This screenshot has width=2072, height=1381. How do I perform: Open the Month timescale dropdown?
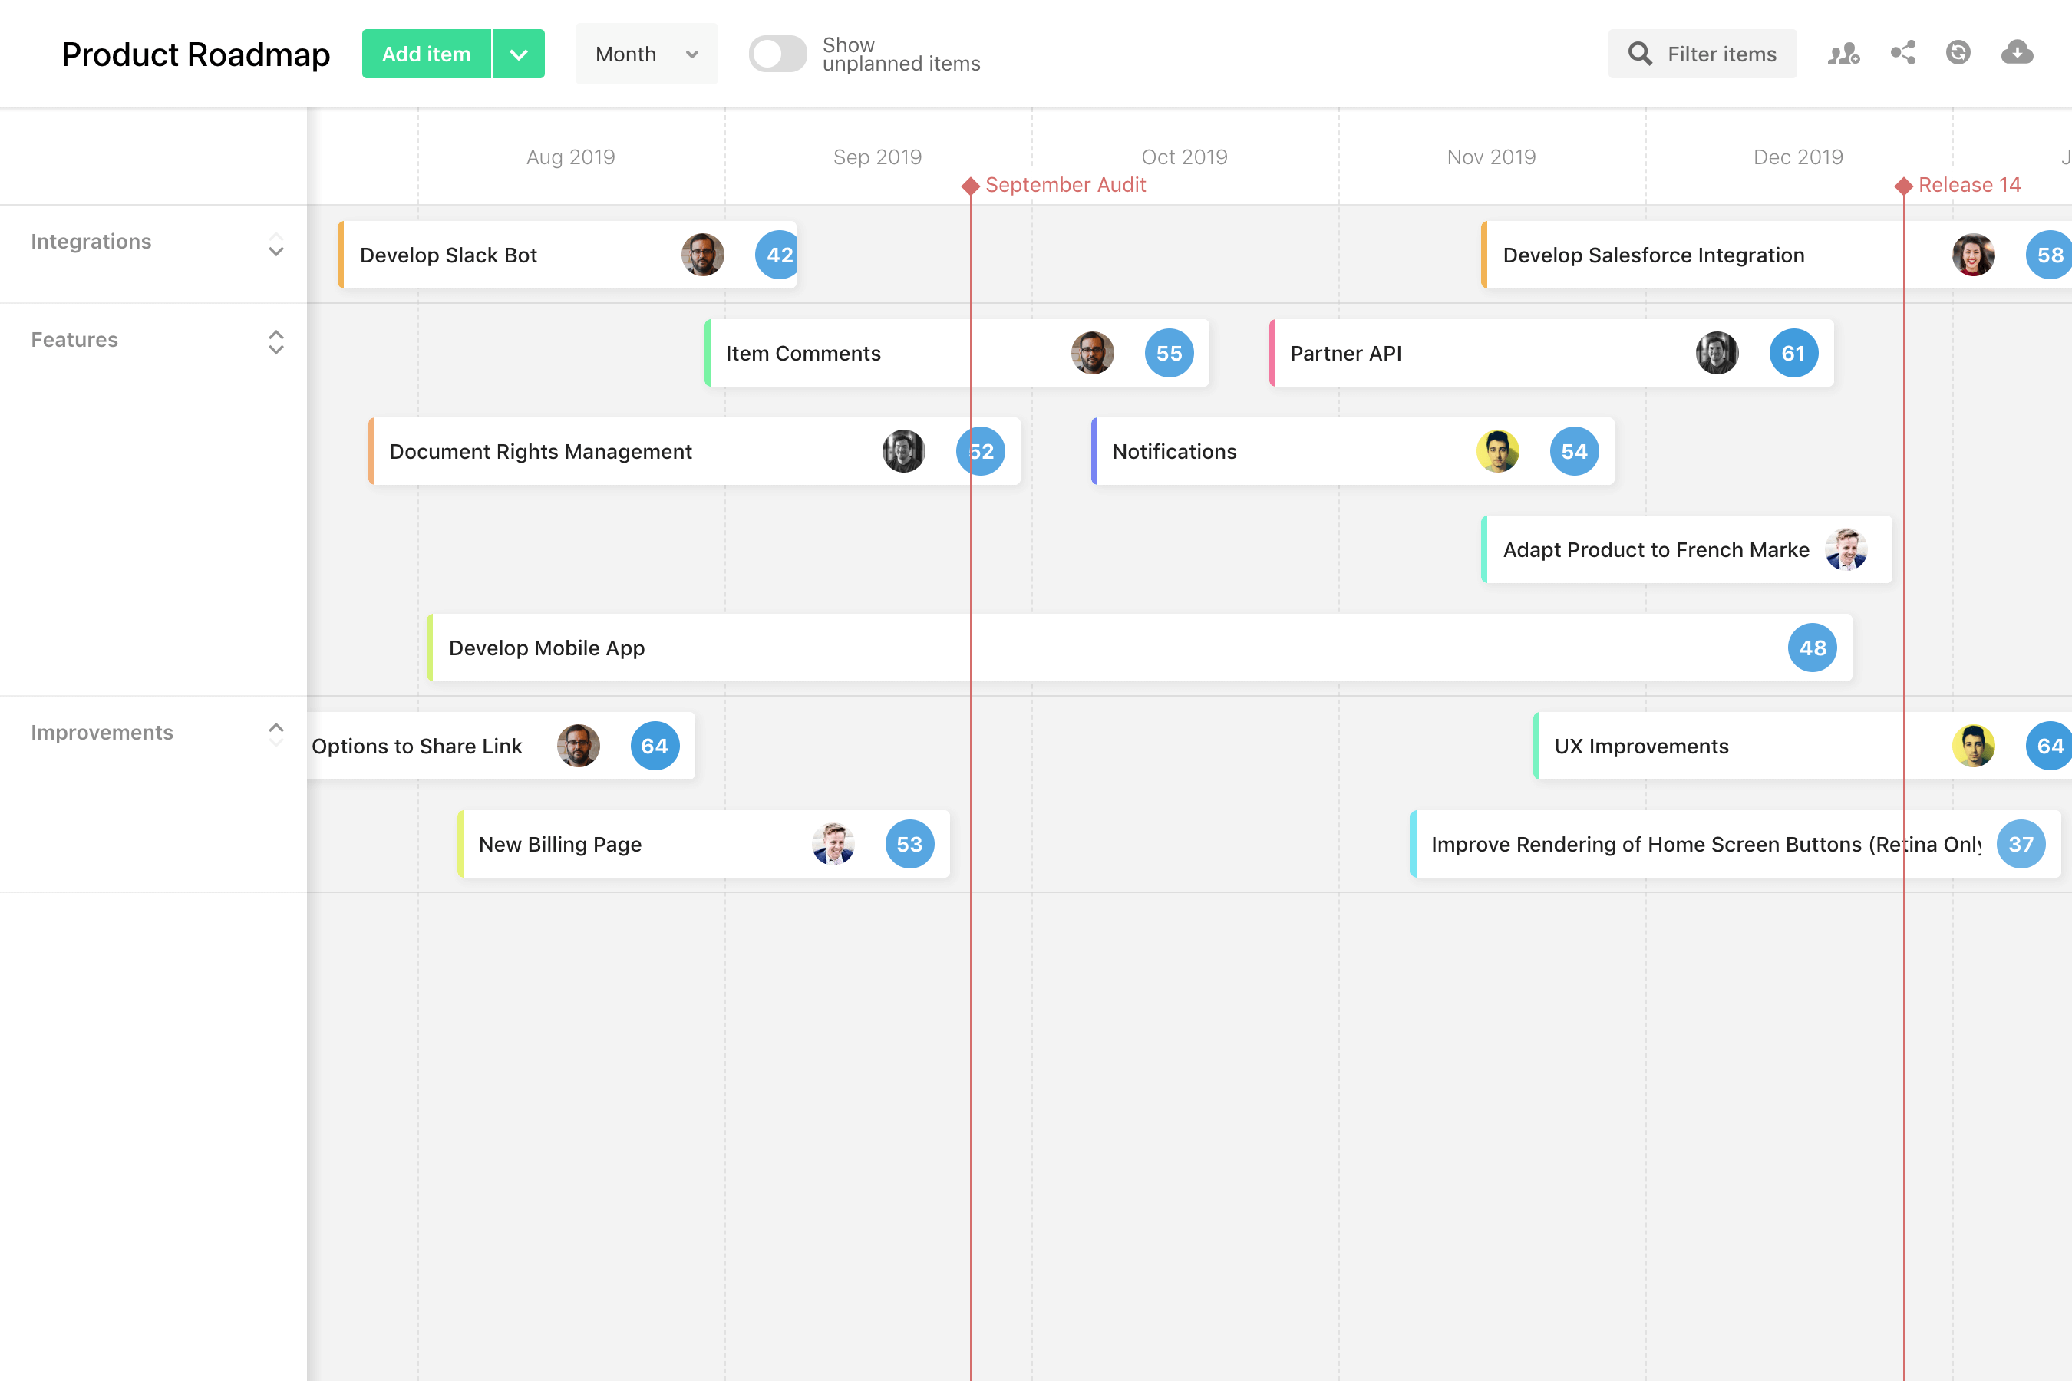tap(645, 54)
